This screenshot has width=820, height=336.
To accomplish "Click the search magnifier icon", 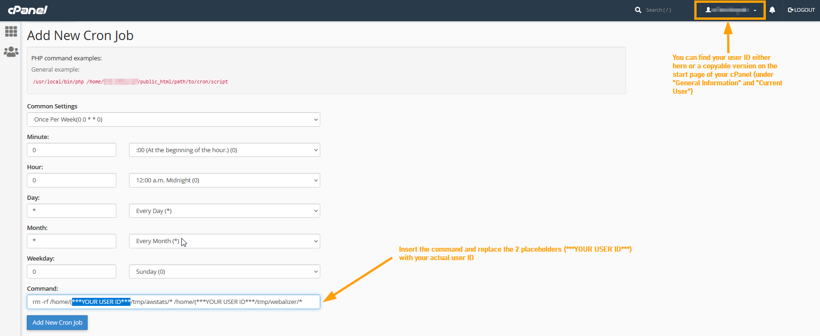I will 638,10.
